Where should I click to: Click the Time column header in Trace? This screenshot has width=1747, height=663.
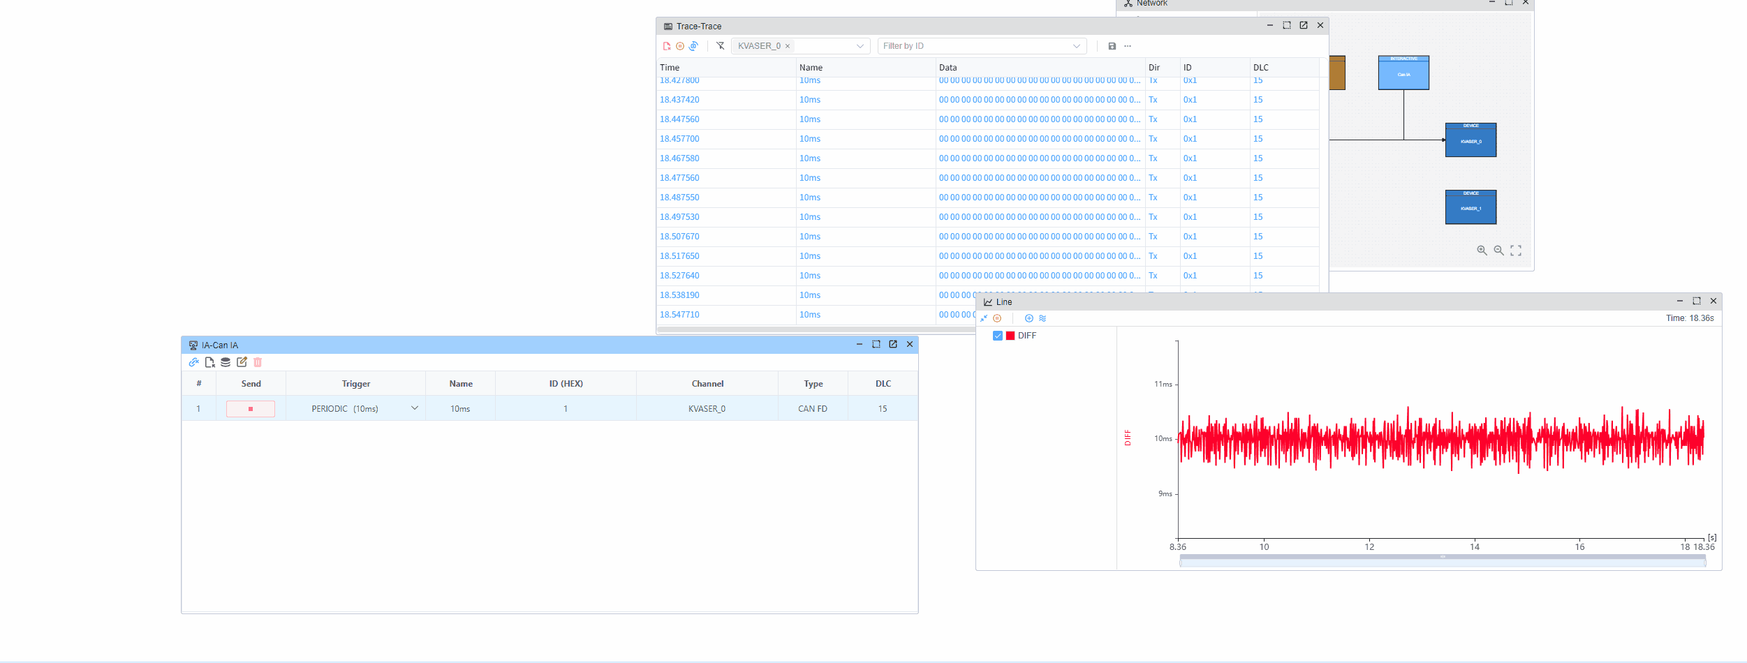click(670, 68)
